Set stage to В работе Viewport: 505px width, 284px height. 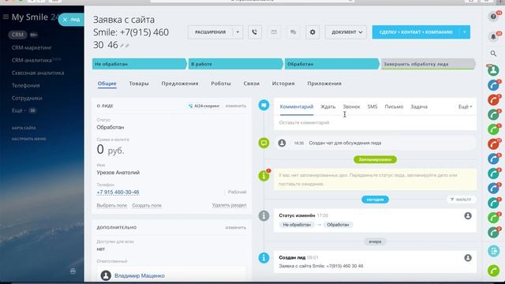click(x=235, y=64)
